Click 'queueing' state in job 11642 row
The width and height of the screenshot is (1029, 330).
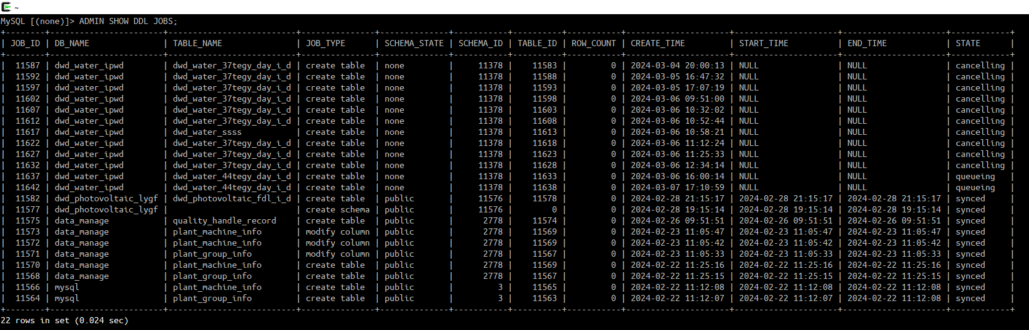pos(975,188)
